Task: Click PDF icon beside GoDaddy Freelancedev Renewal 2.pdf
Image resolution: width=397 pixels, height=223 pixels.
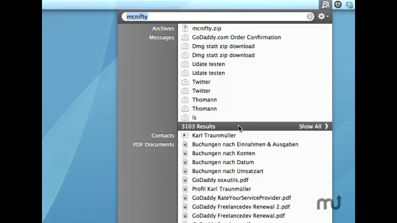Action: coord(185,207)
